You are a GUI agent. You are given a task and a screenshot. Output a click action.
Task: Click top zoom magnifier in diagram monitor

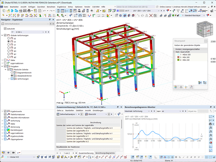click(211, 128)
